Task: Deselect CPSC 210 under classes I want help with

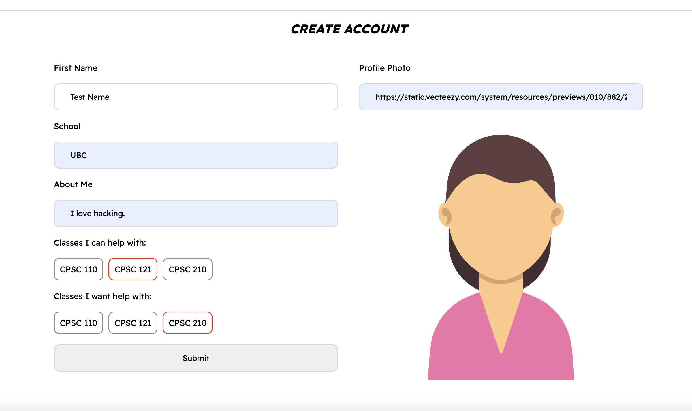Action: [187, 323]
